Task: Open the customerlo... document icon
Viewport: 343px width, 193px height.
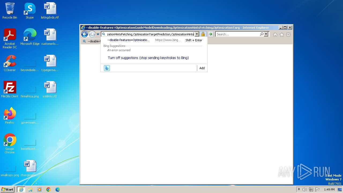Action: pyautogui.click(x=50, y=37)
